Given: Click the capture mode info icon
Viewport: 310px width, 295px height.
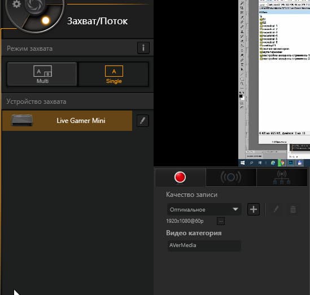Looking at the screenshot, I should click(143, 48).
